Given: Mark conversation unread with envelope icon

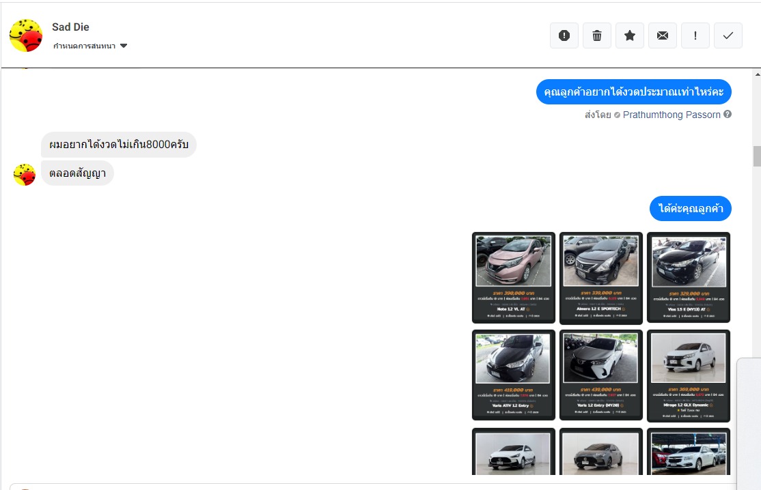Looking at the screenshot, I should [x=663, y=35].
